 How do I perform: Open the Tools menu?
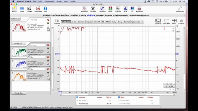(x=40, y=1)
